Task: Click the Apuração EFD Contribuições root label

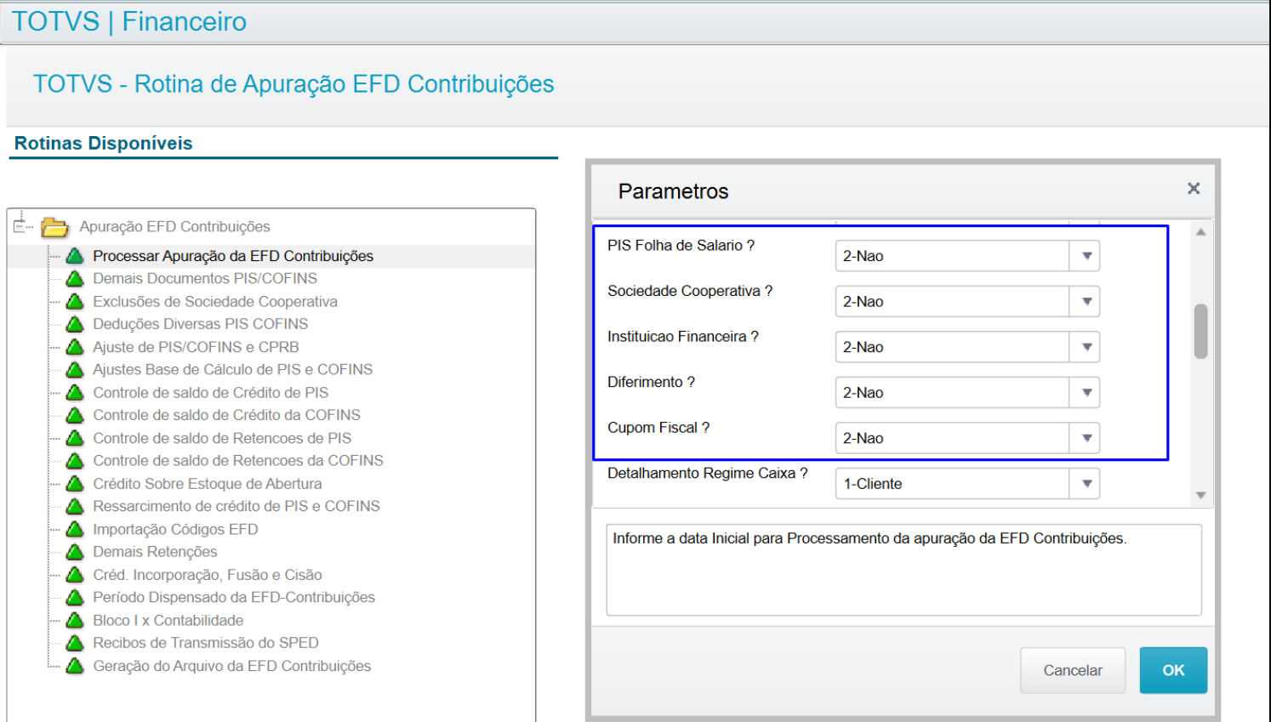Action: [x=174, y=227]
